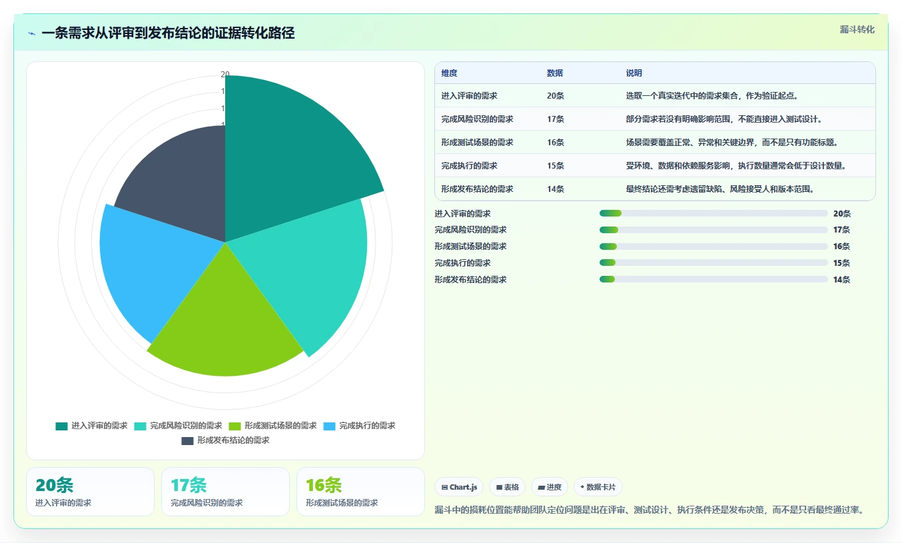Click the description starting with 部分需求若没有明确影响范围
902x543 pixels.
click(724, 119)
